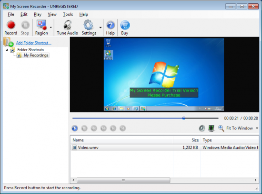Click the stop playback button

(x=84, y=128)
